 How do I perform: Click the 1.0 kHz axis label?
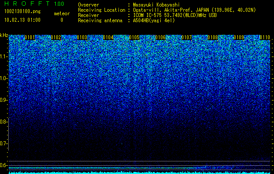(x=3, y=78)
